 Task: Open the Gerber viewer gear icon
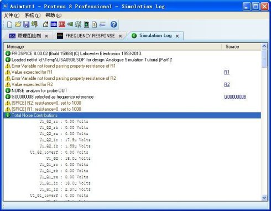point(78,24)
